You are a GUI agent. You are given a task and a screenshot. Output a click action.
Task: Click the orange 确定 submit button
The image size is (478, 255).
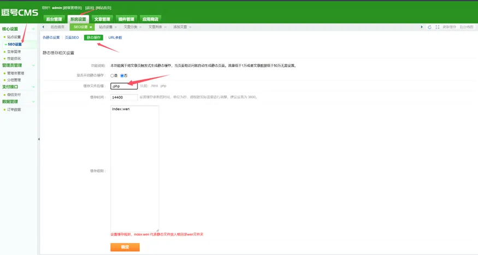pos(125,247)
